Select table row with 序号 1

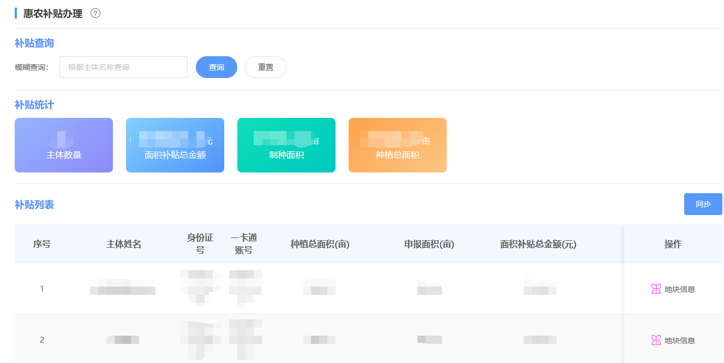[x=42, y=289]
